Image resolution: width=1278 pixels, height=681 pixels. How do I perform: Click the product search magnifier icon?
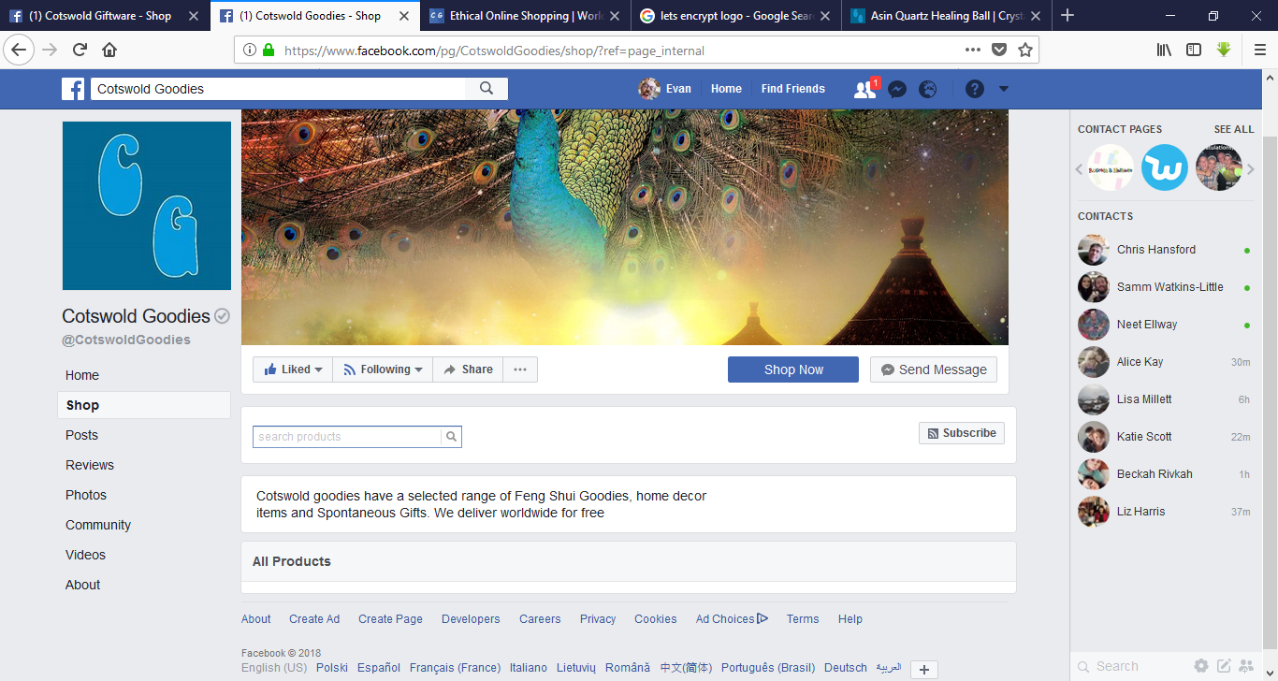[x=451, y=437]
